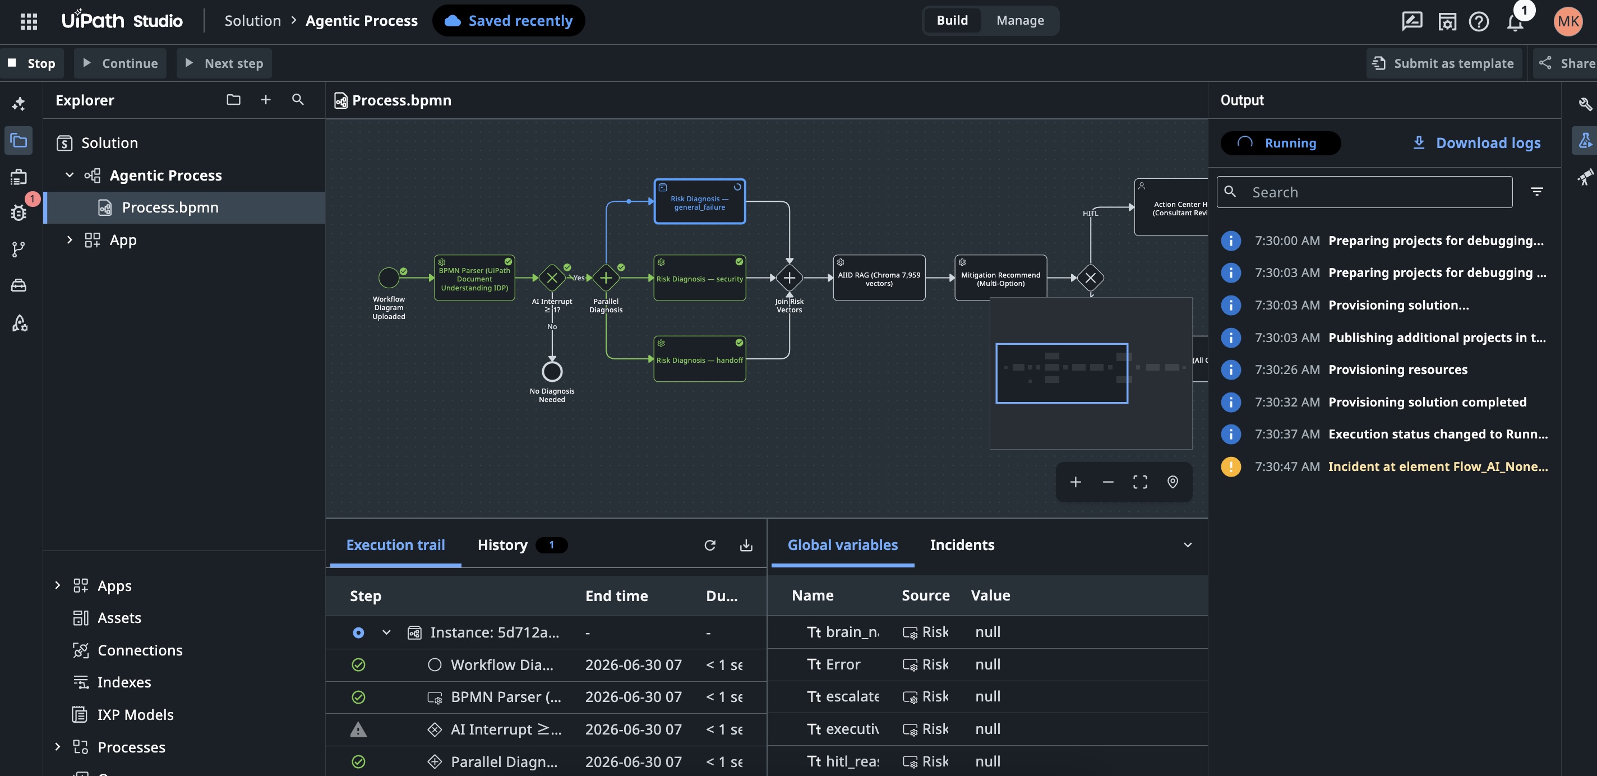Image resolution: width=1597 pixels, height=776 pixels.
Task: Center the canvas on current location
Action: tap(1173, 482)
